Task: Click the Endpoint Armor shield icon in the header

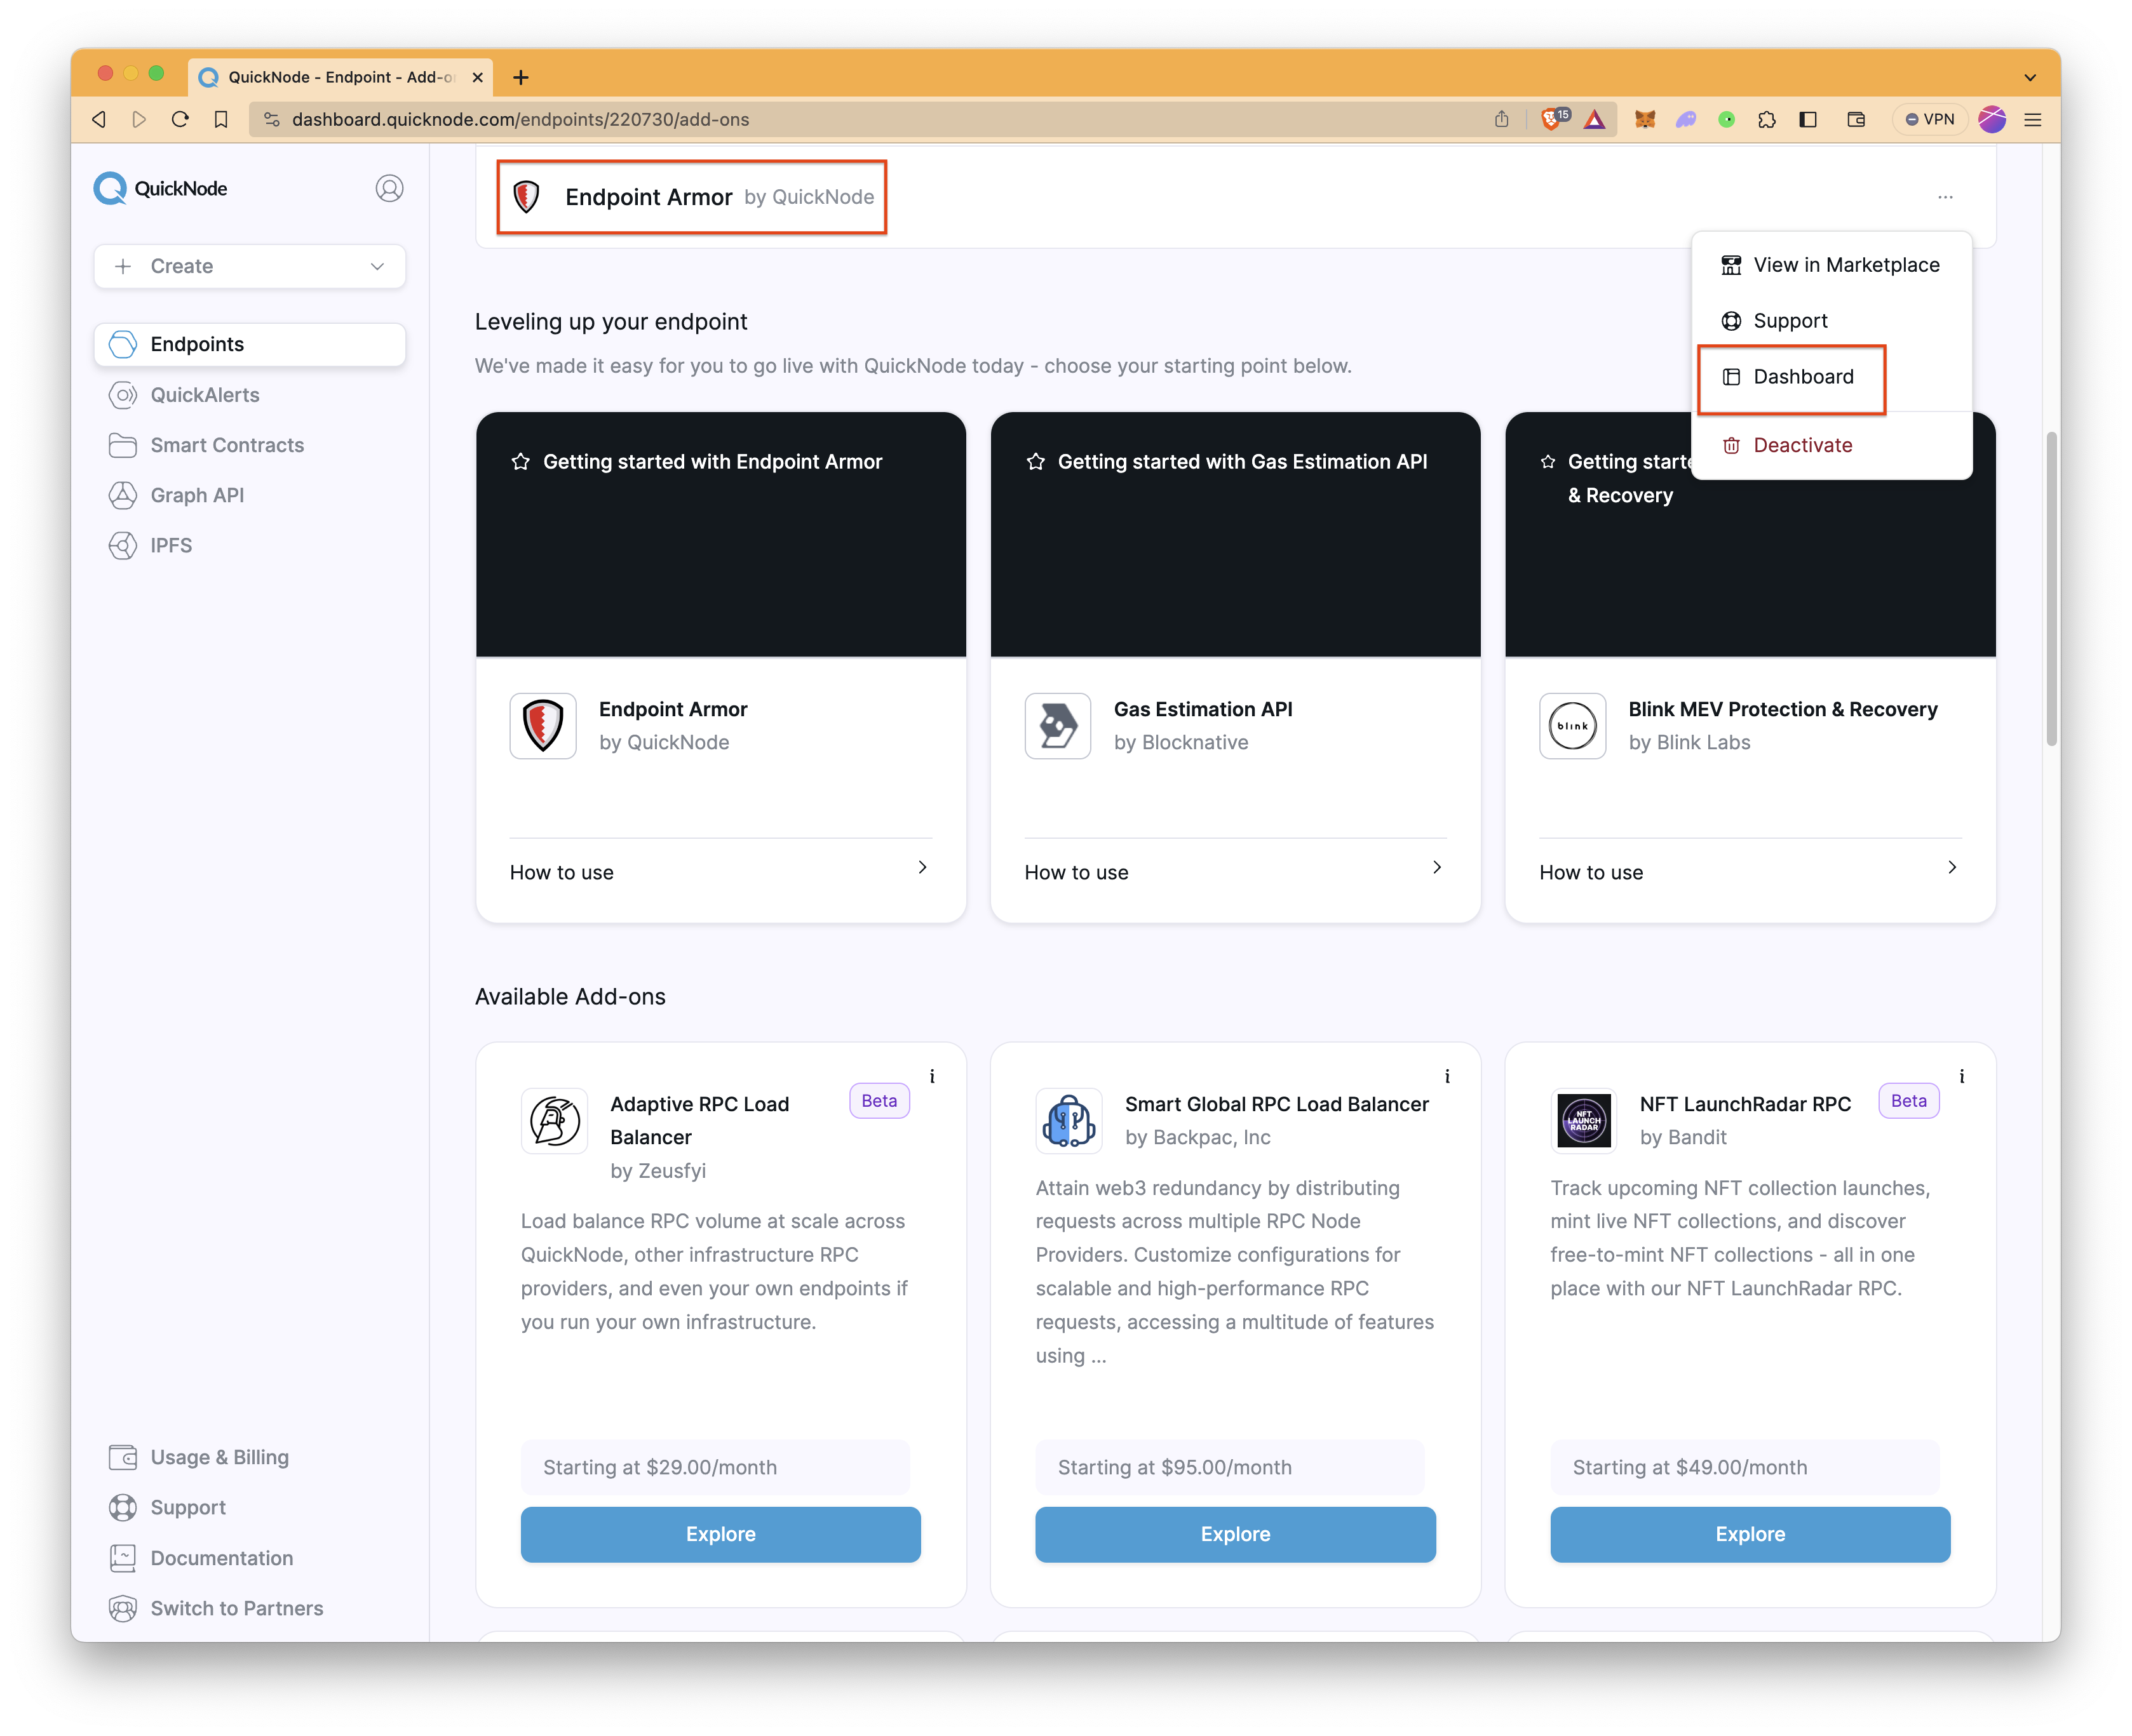Action: [526, 197]
